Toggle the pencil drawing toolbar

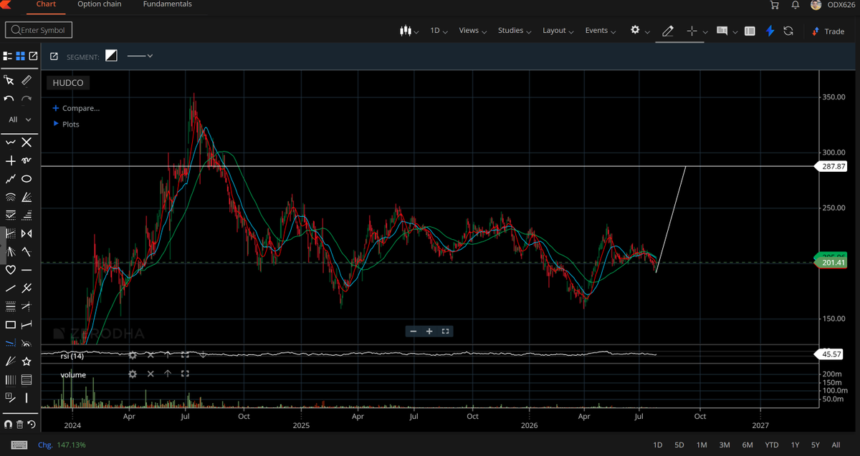667,31
